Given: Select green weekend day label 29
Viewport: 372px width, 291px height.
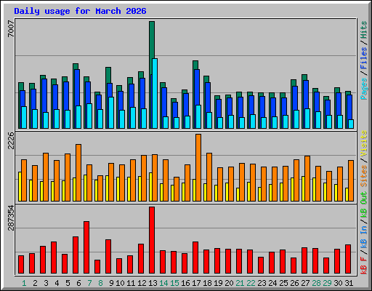Looking at the screenshot, I should (x=327, y=283).
